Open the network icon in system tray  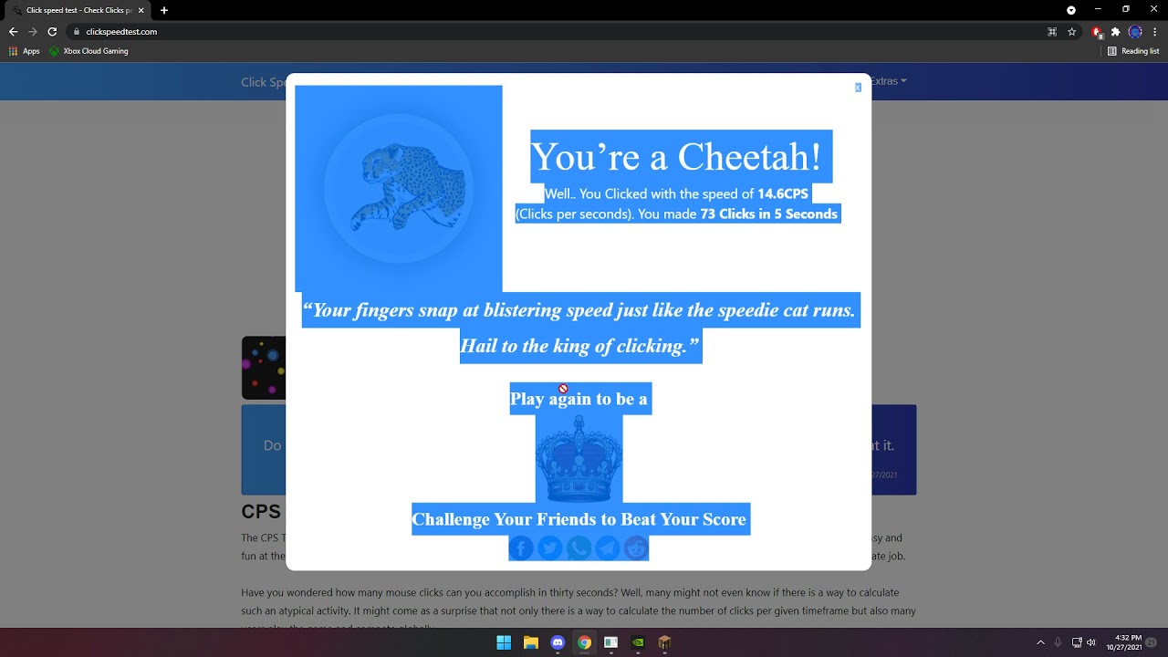point(1077,642)
